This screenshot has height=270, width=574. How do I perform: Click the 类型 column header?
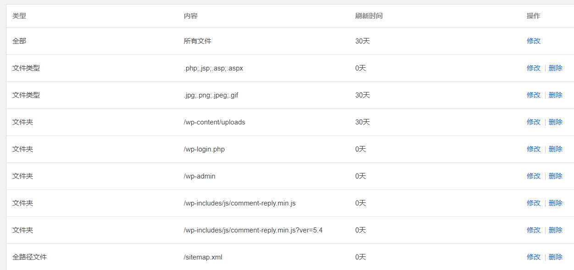(x=19, y=16)
